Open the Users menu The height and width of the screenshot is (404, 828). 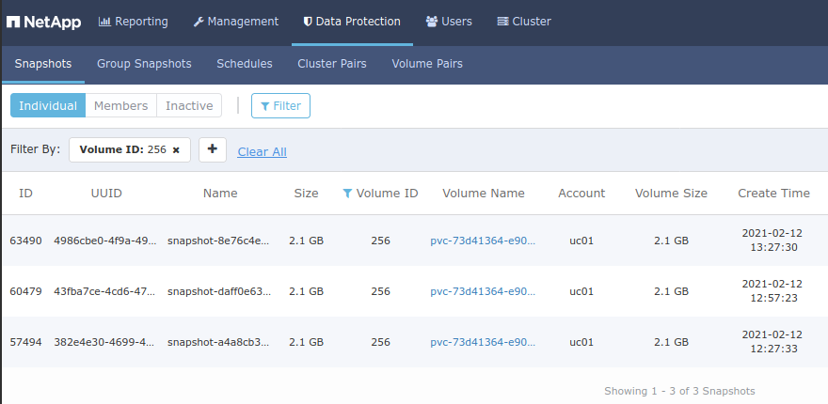[449, 22]
